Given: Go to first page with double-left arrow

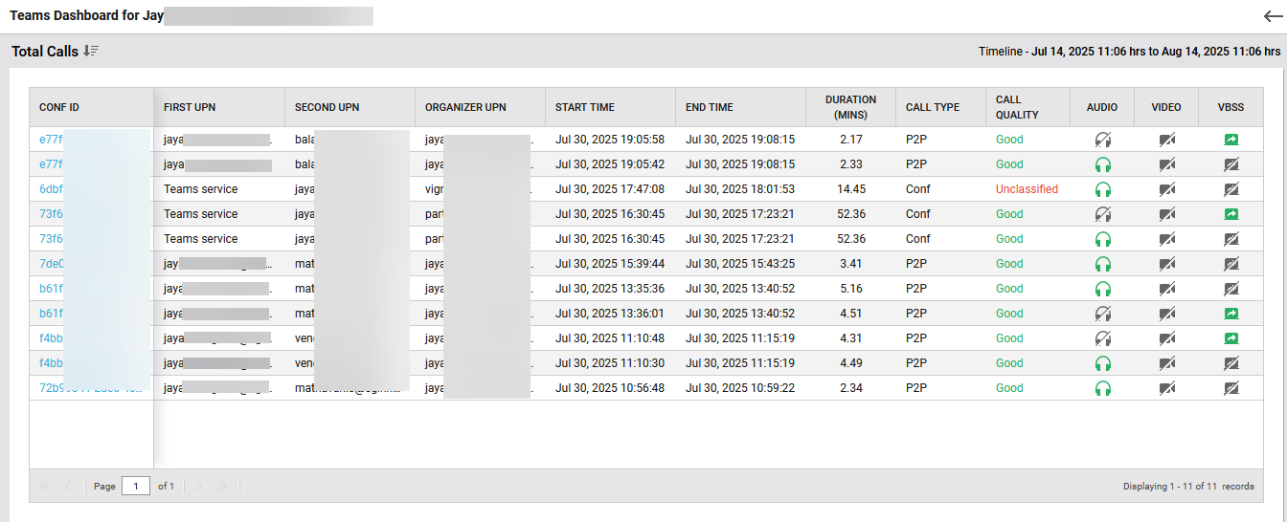Looking at the screenshot, I should 45,486.
